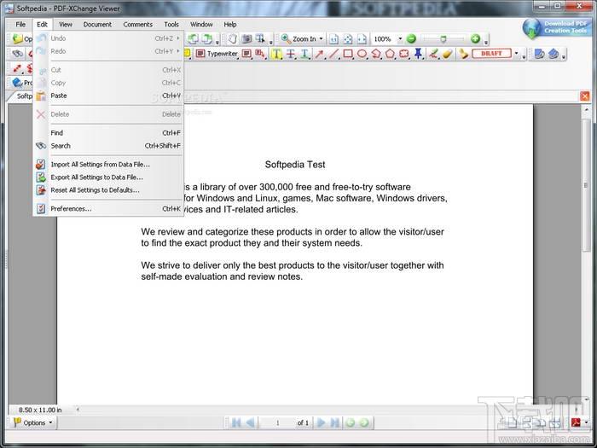The width and height of the screenshot is (597, 448).
Task: Click the Fit Page icon
Action: tap(348, 39)
